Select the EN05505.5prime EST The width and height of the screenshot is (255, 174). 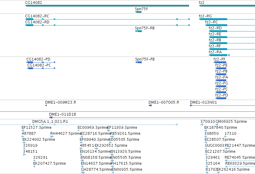coord(112,161)
